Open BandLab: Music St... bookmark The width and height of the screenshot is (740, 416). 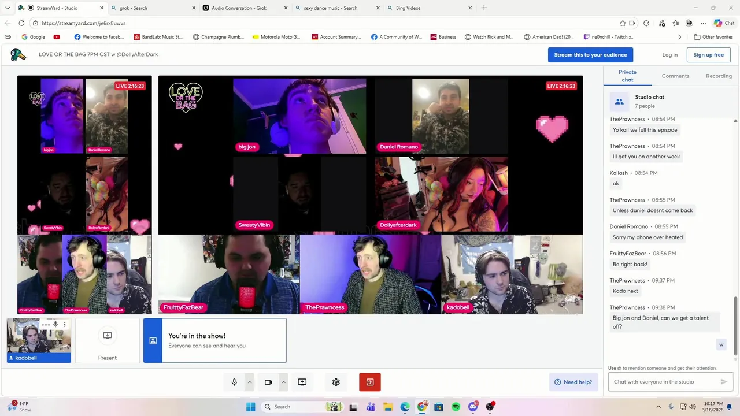(x=158, y=37)
